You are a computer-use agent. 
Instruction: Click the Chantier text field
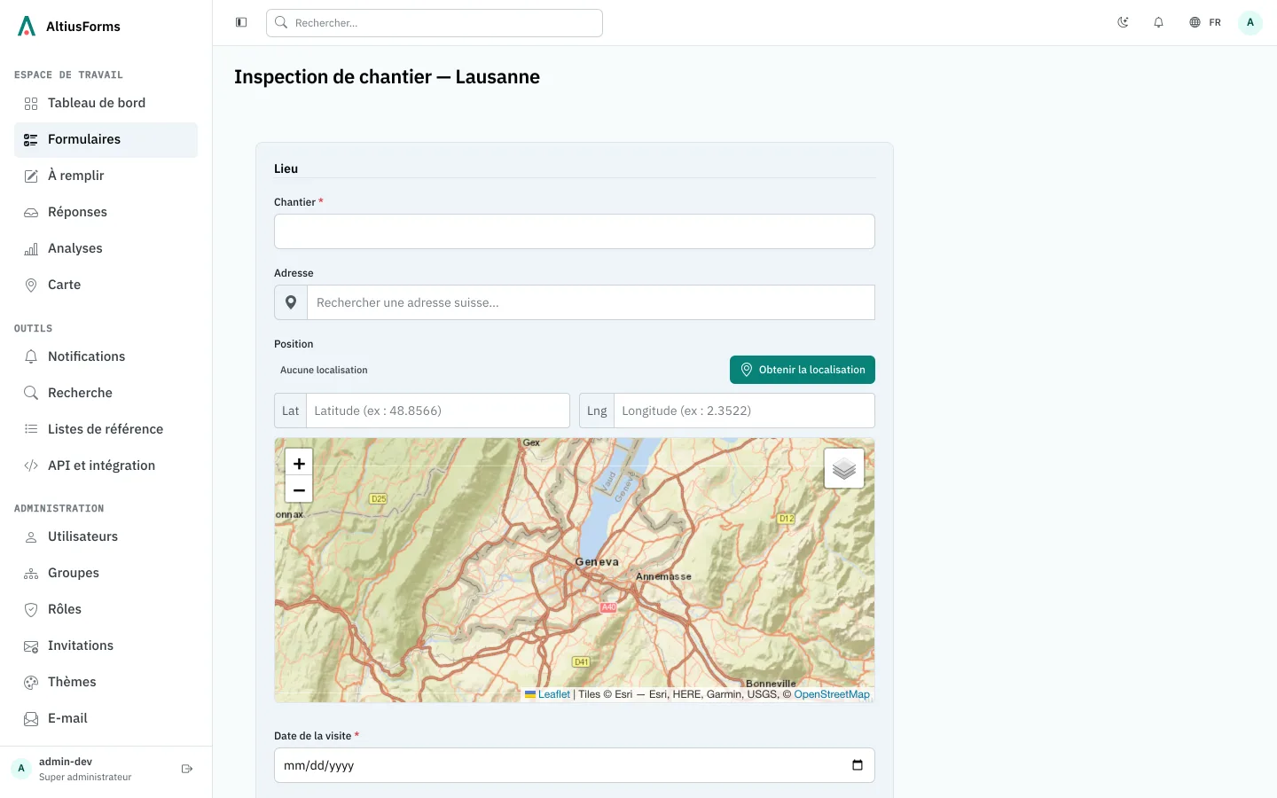click(575, 231)
